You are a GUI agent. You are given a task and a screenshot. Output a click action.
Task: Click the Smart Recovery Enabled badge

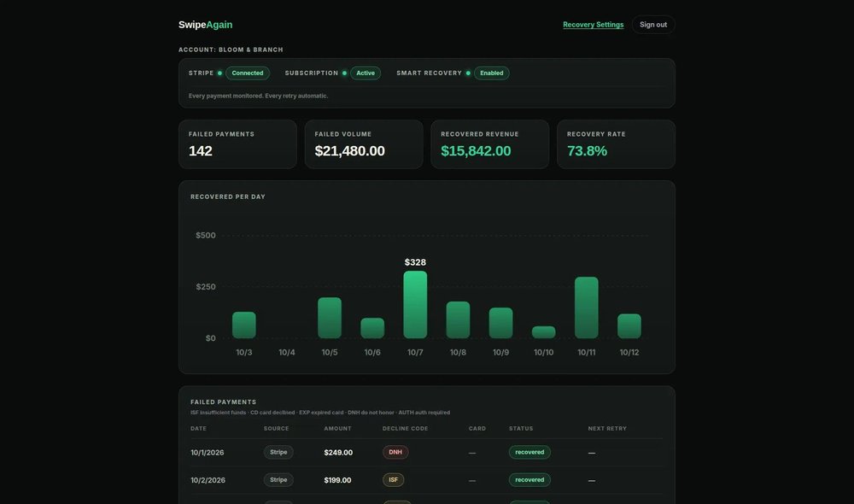point(491,73)
